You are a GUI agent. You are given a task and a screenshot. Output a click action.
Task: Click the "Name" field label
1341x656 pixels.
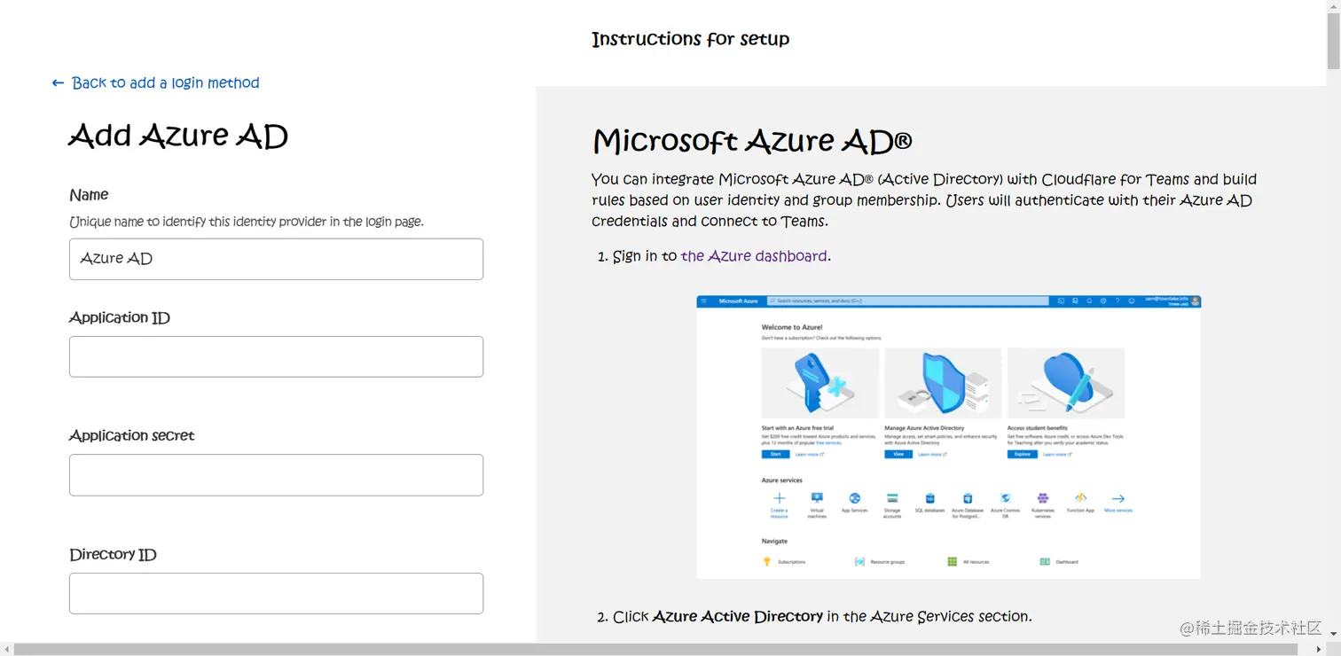coord(89,195)
